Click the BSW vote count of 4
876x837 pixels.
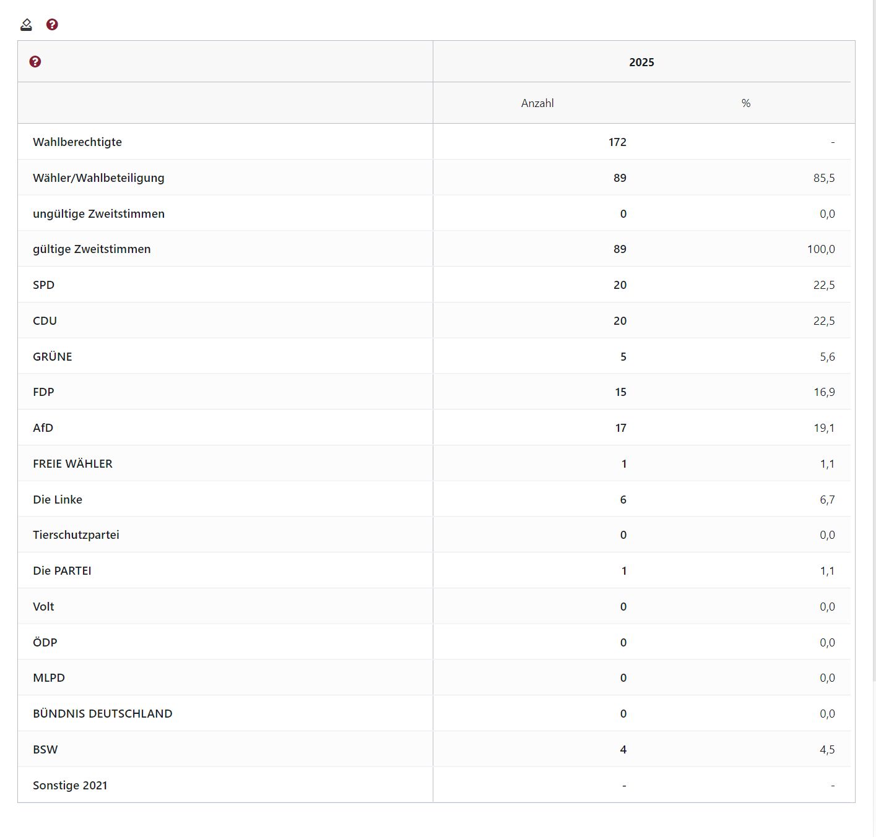[622, 749]
